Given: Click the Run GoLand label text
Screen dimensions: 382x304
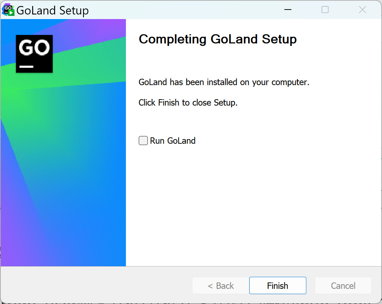Looking at the screenshot, I should click(173, 141).
